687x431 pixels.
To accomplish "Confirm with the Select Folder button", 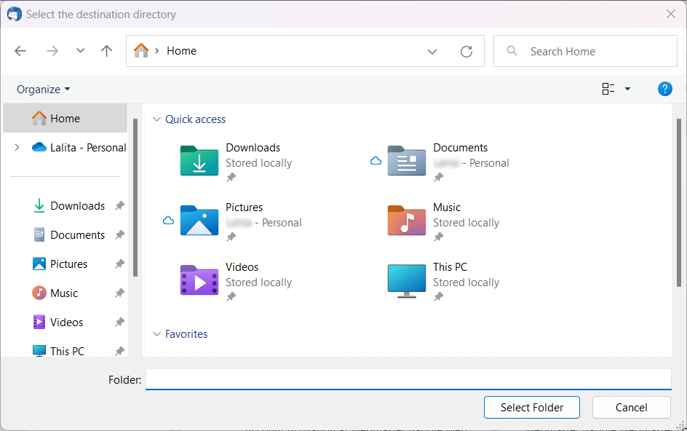I will (532, 407).
